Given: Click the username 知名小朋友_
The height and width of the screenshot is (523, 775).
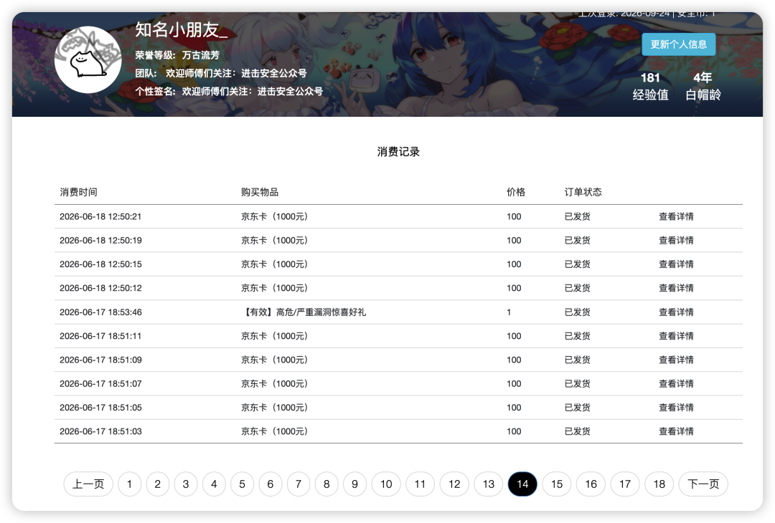Looking at the screenshot, I should coord(182,29).
